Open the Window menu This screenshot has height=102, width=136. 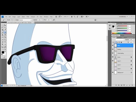point(46,17)
